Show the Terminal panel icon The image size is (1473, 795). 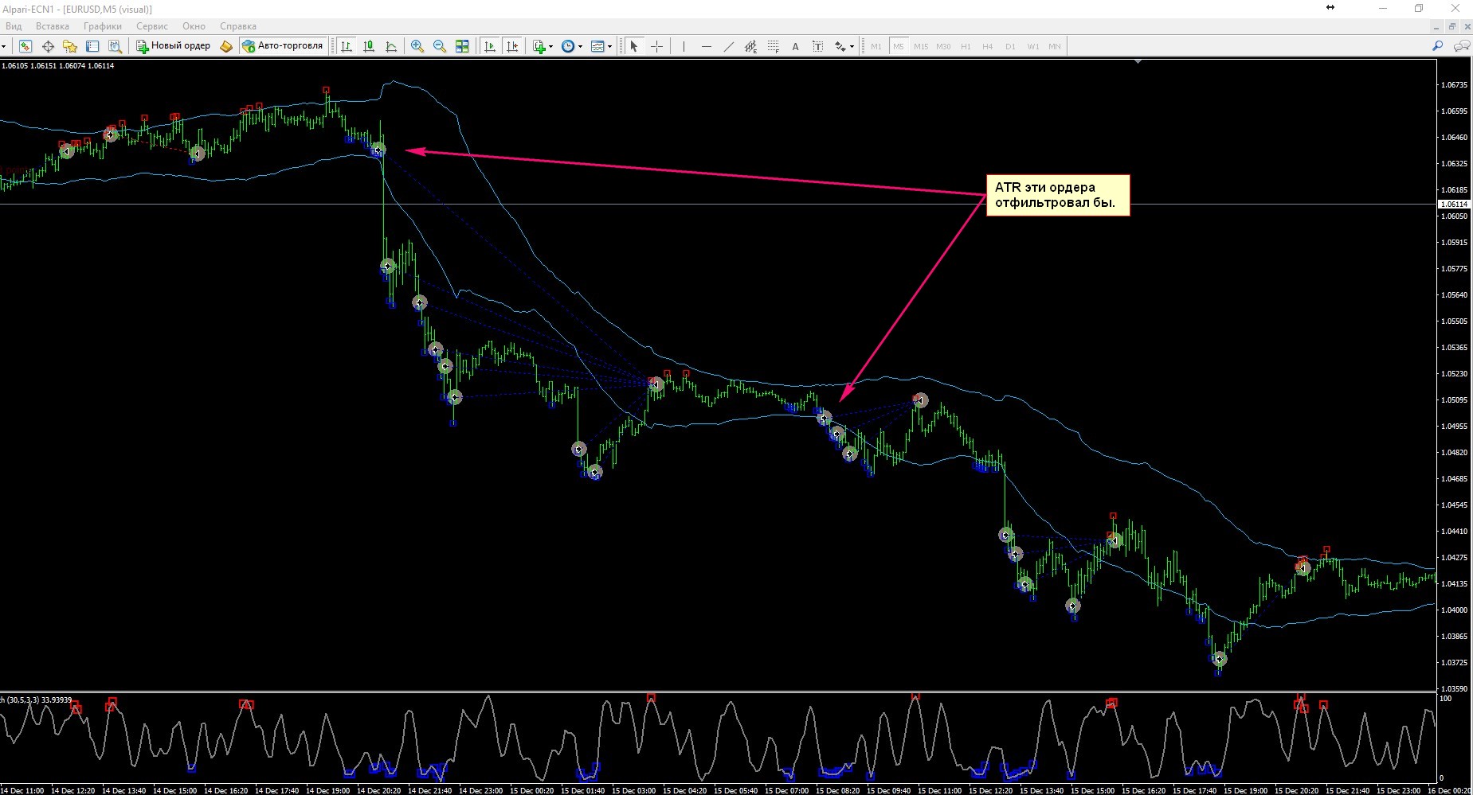[92, 46]
